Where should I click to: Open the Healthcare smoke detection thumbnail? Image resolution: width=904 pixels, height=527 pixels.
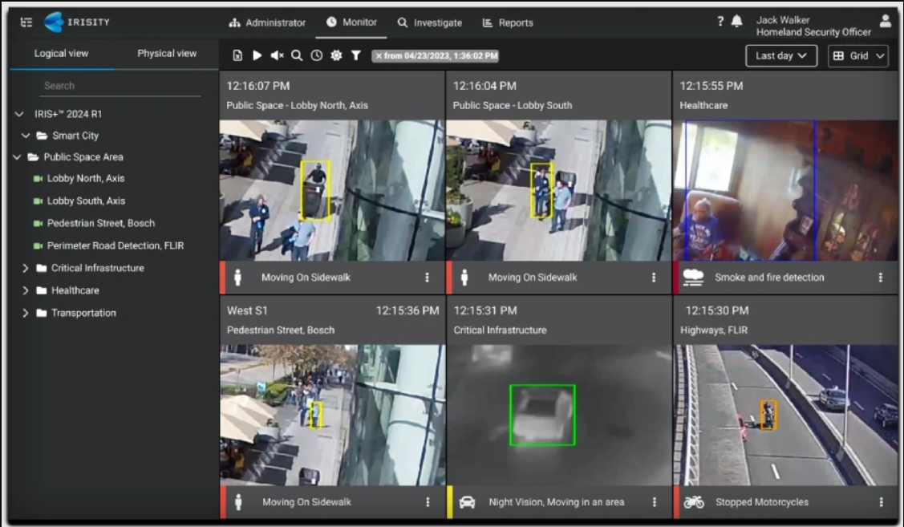pos(785,190)
